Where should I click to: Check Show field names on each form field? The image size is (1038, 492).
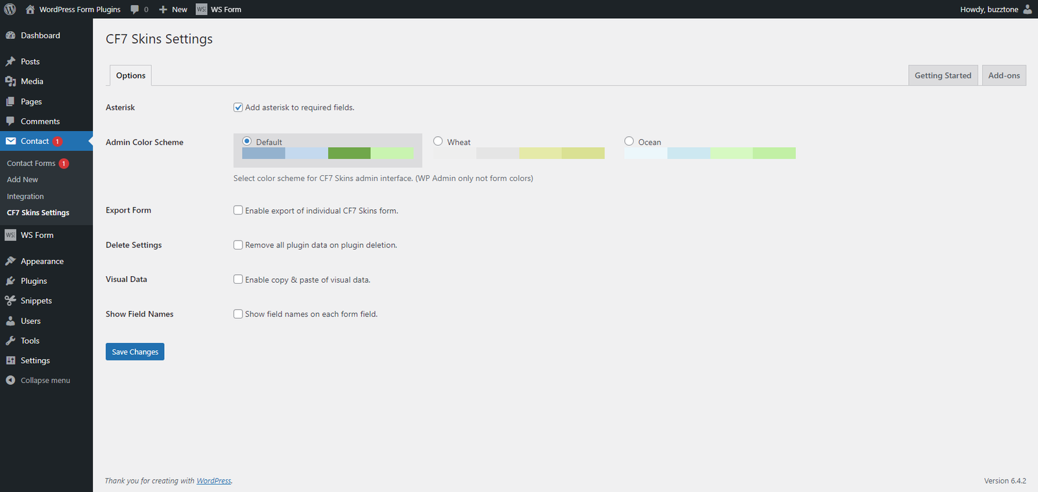click(x=238, y=314)
